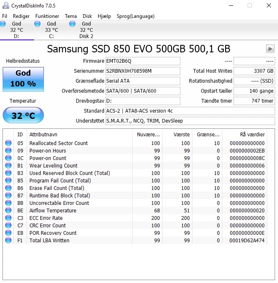The width and height of the screenshot is (278, 283).
Task: Click the Rotationshastighed (SSD) value
Action: (254, 81)
